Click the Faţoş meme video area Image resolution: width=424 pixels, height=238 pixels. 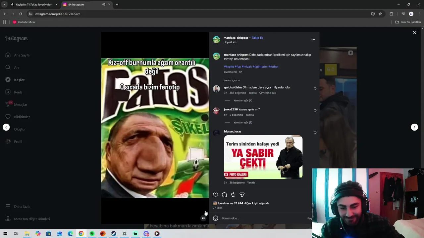155,128
